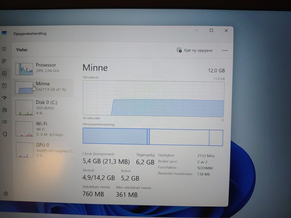Select the Minne performance item
291x218 pixels.
[x=44, y=87]
